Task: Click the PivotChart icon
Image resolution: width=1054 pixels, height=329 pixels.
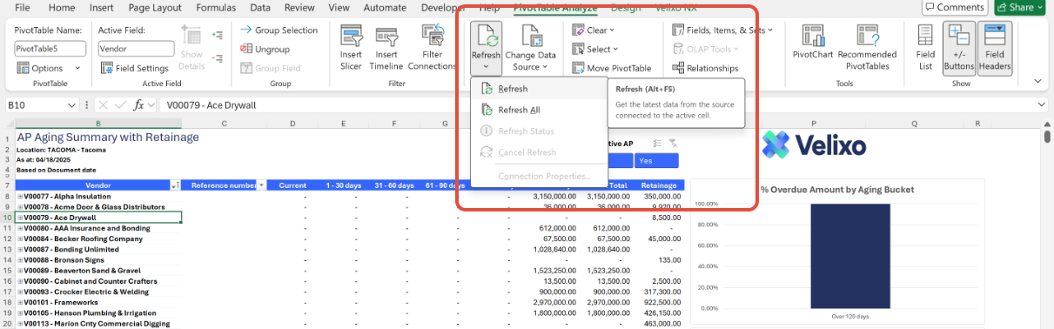Action: 813,36
